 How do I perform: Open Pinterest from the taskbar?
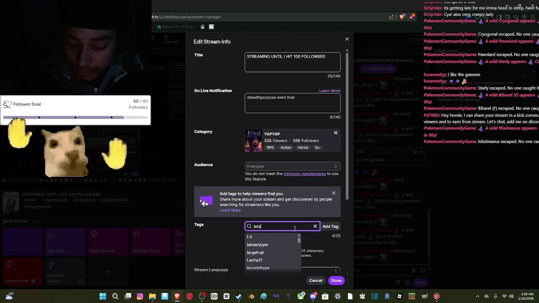coord(436,296)
